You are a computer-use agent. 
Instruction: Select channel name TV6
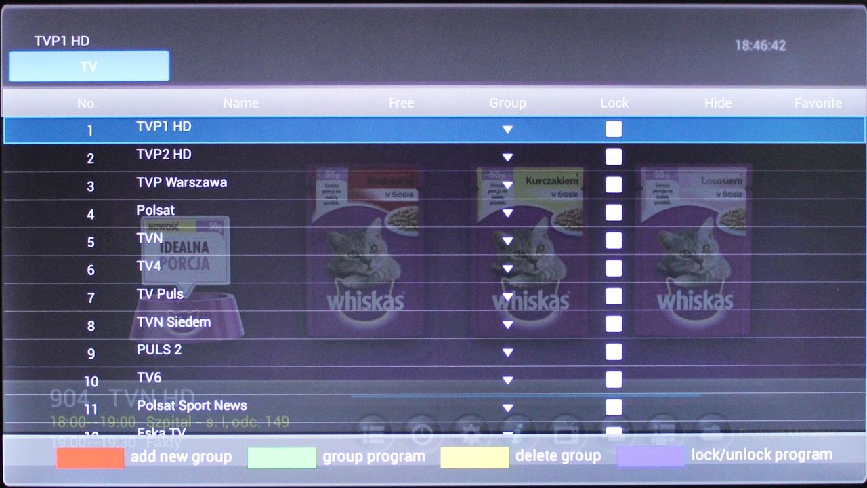[x=149, y=378]
